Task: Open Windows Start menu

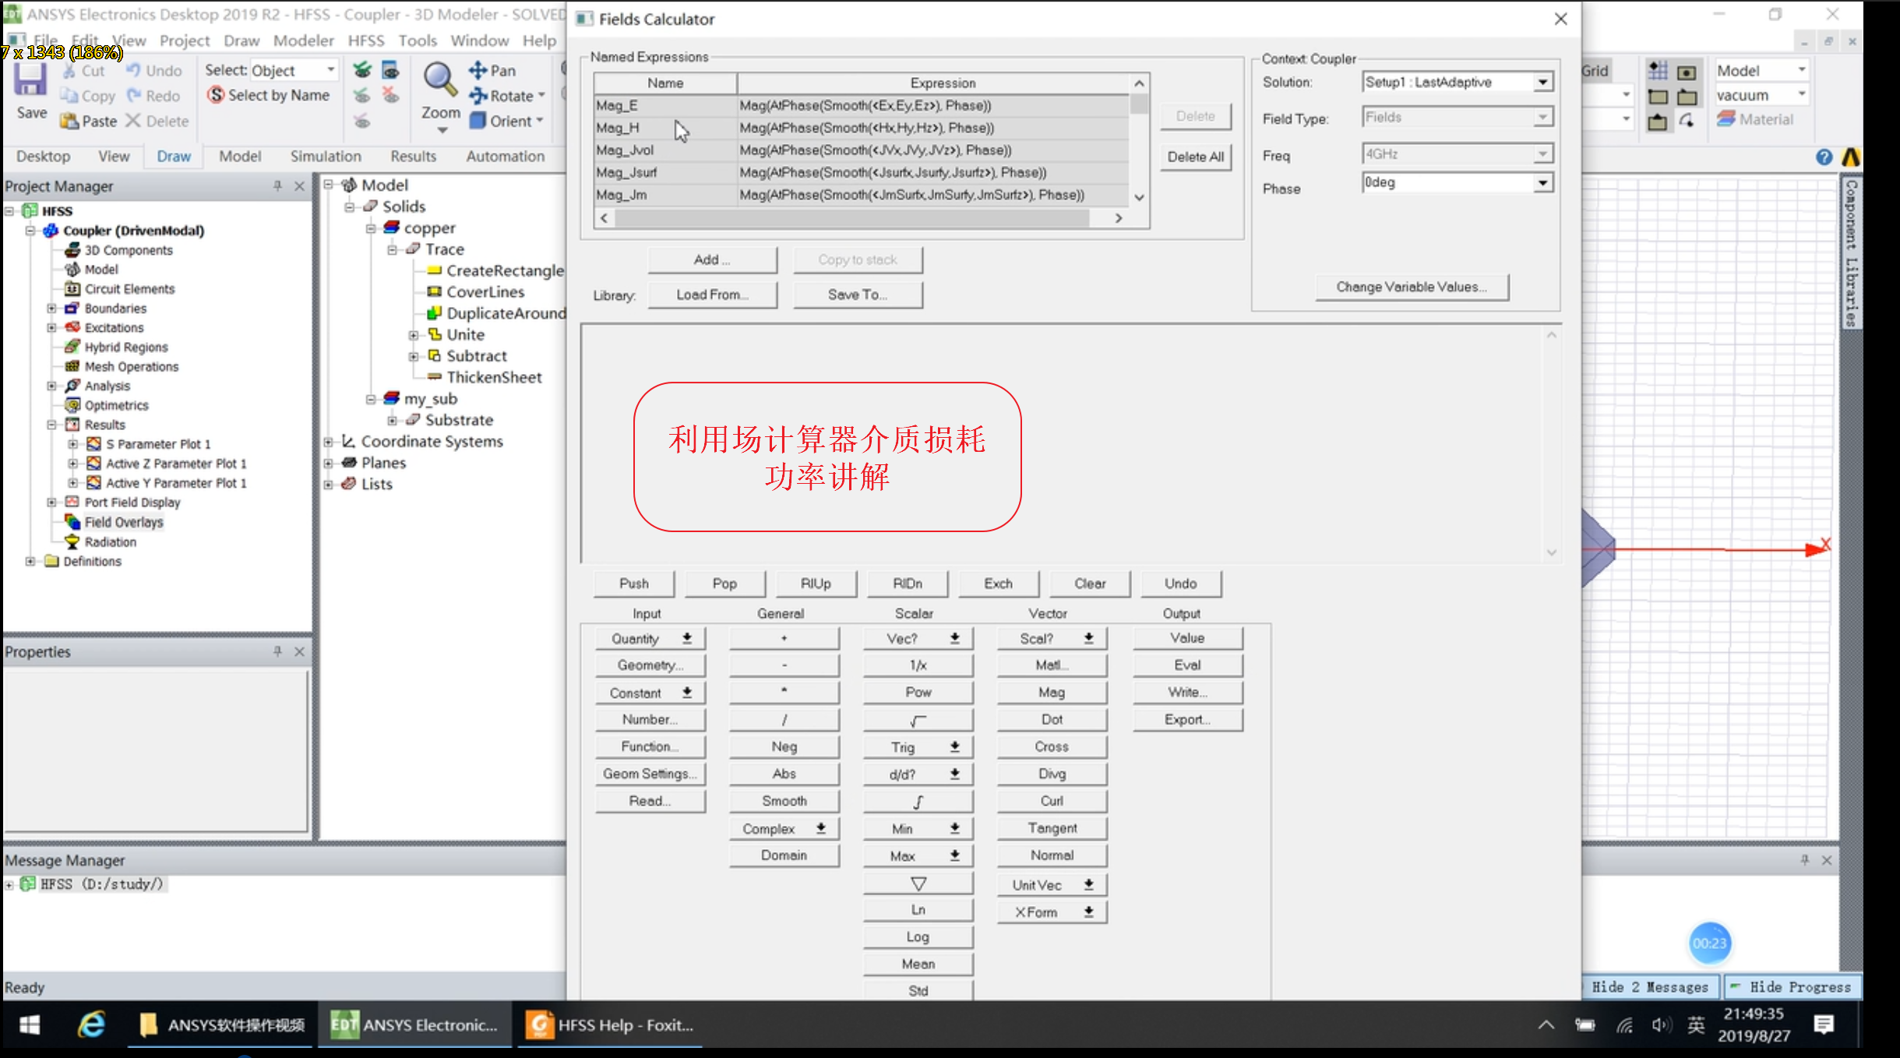Action: (30, 1024)
